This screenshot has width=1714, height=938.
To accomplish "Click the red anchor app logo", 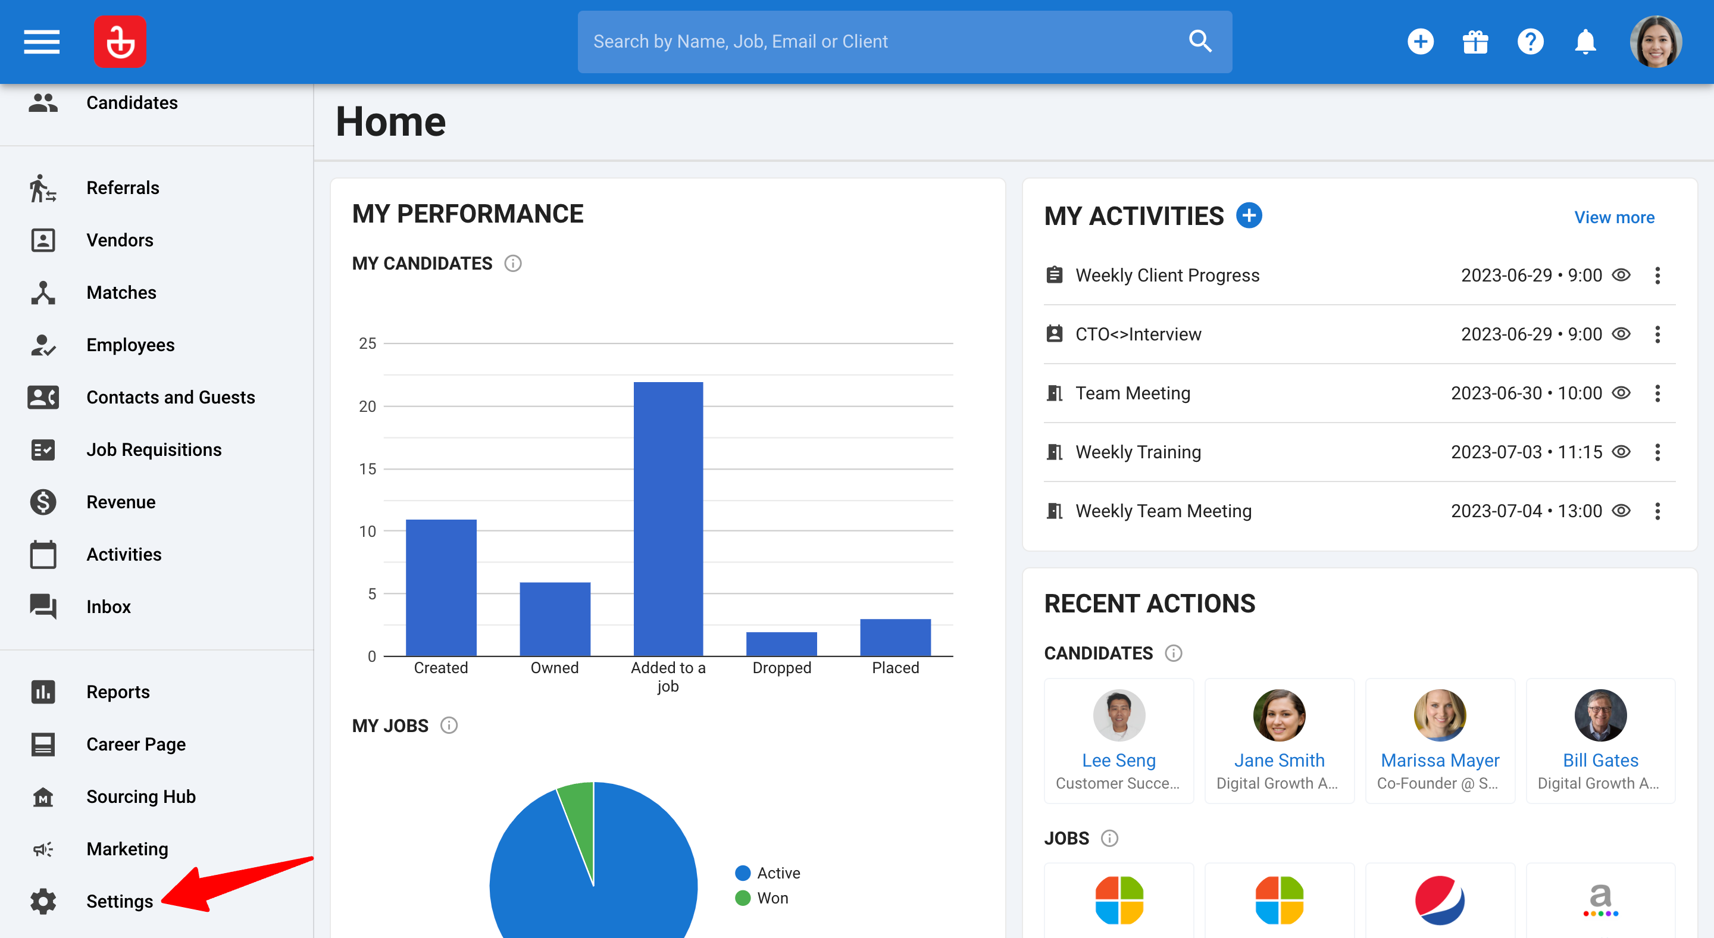I will (x=120, y=41).
